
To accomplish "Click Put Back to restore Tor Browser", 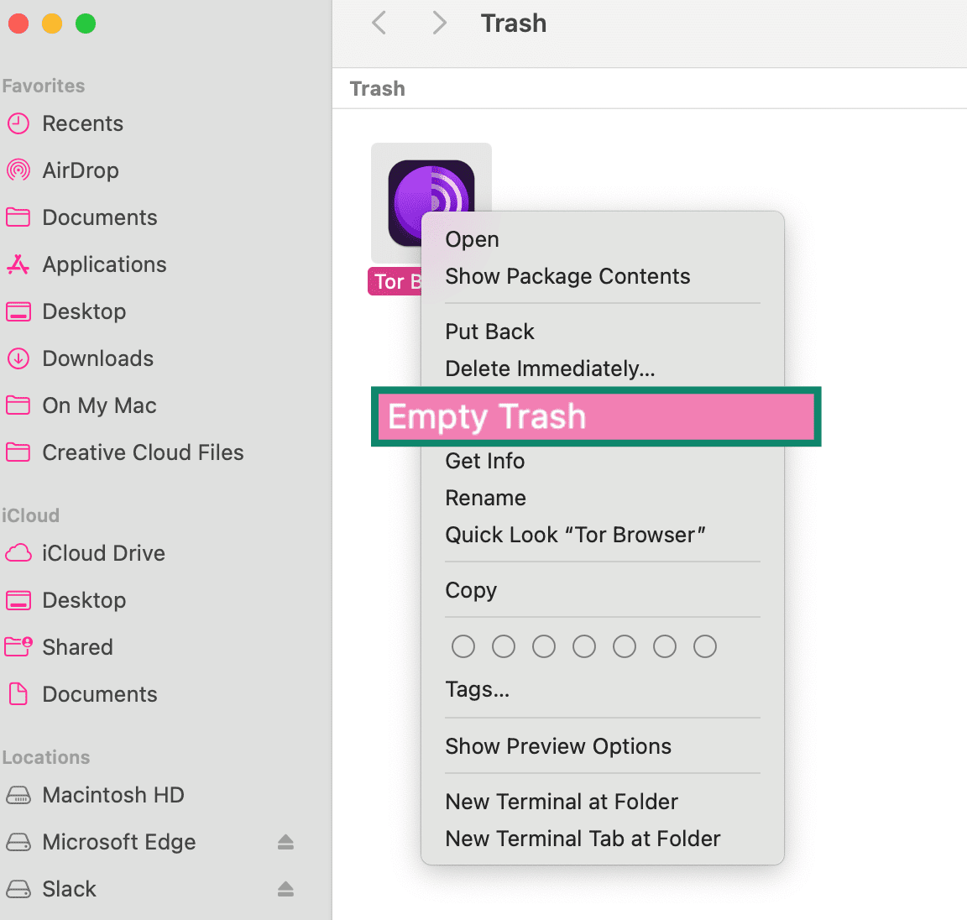I will pos(489,331).
